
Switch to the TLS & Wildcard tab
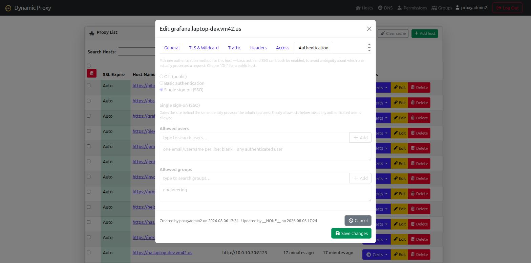(x=204, y=48)
